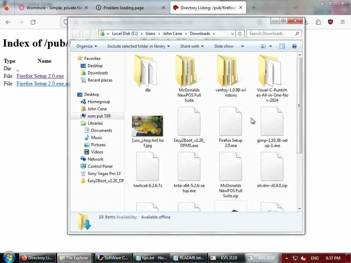Click the Windows Start orb
This screenshot has width=351, height=263.
9,258
